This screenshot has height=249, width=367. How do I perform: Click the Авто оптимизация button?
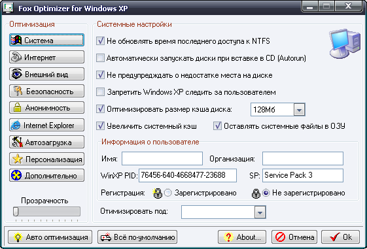point(50,237)
